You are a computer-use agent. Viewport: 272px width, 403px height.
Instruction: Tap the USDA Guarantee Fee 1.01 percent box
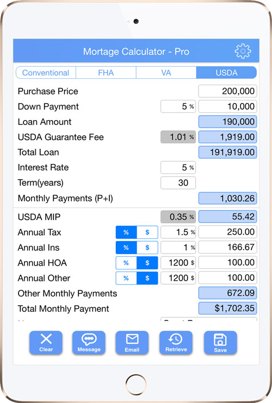point(178,137)
